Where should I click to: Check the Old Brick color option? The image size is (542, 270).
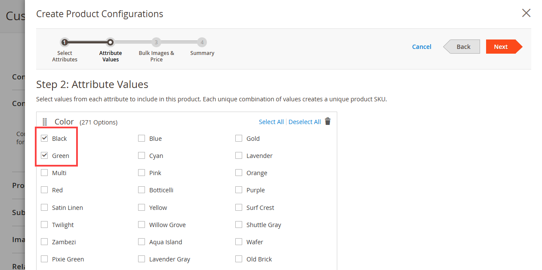pyautogui.click(x=239, y=259)
